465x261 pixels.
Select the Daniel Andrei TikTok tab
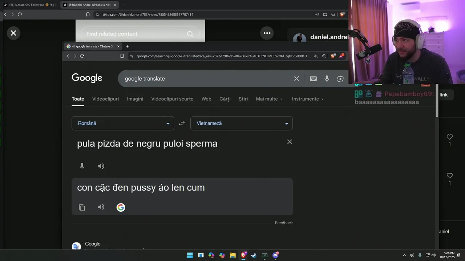[89, 5]
